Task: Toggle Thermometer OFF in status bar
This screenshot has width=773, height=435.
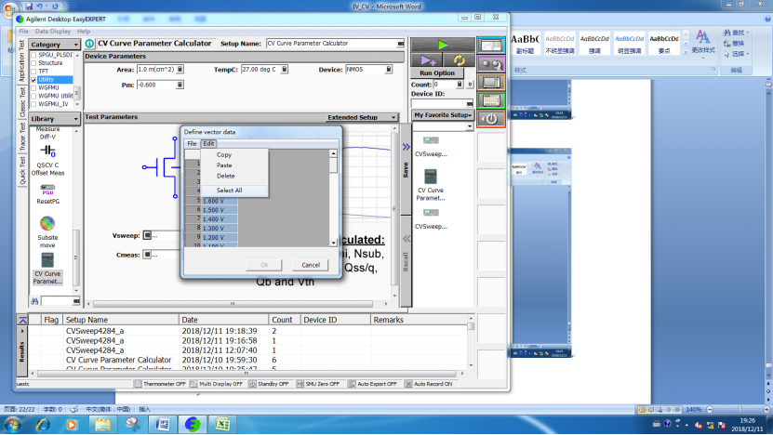Action: (x=160, y=384)
